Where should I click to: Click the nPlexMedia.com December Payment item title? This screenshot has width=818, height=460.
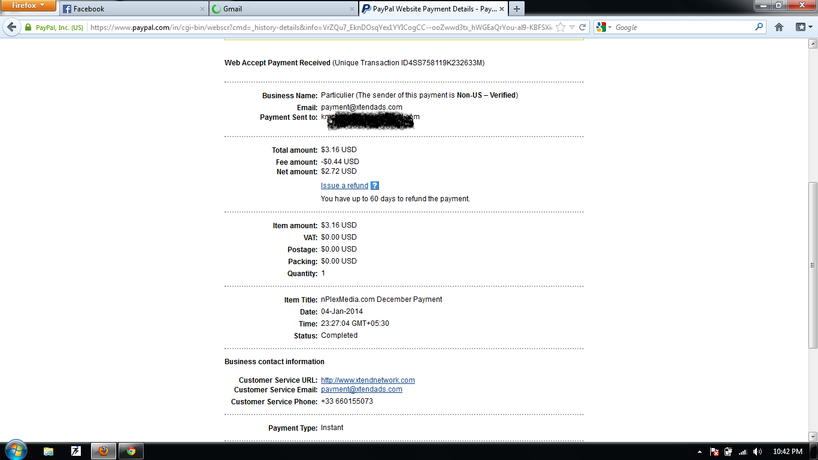coord(381,299)
